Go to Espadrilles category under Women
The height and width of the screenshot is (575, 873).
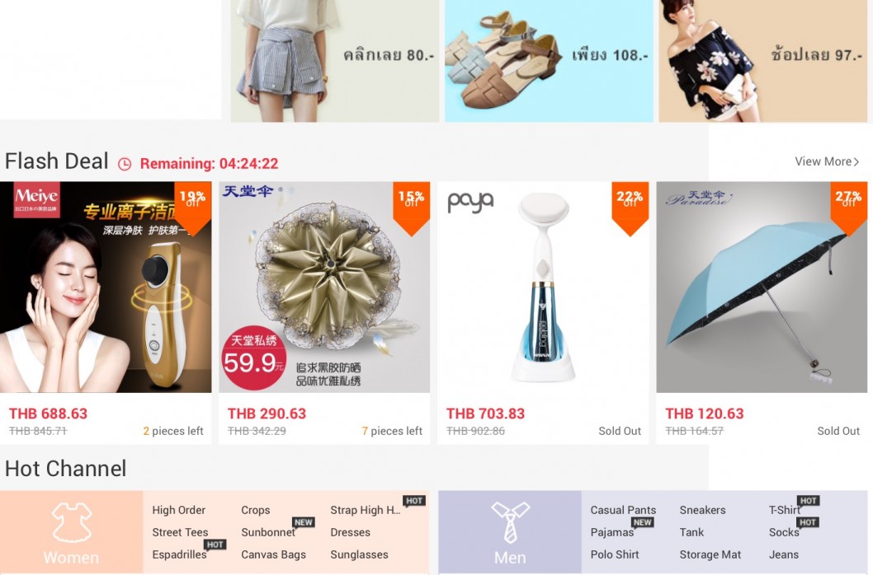[179, 554]
